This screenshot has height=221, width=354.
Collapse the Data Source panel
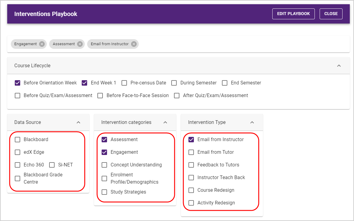(78, 122)
